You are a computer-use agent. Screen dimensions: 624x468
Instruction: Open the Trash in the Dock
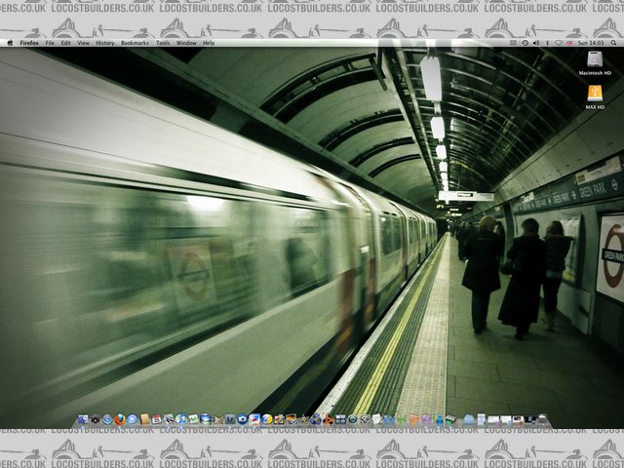tap(542, 419)
